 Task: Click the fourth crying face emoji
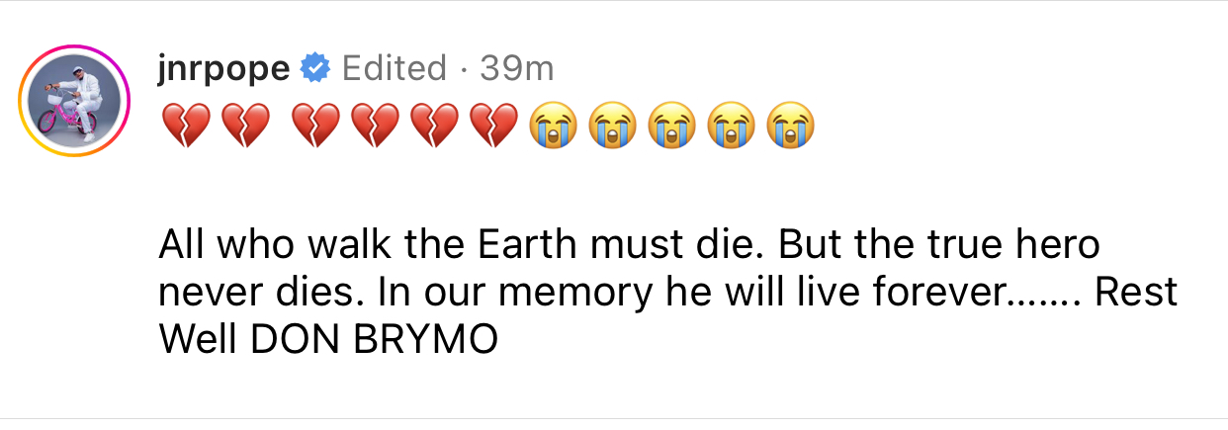tap(733, 127)
